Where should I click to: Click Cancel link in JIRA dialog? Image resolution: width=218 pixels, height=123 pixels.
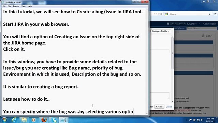pyautogui.click(x=169, y=107)
